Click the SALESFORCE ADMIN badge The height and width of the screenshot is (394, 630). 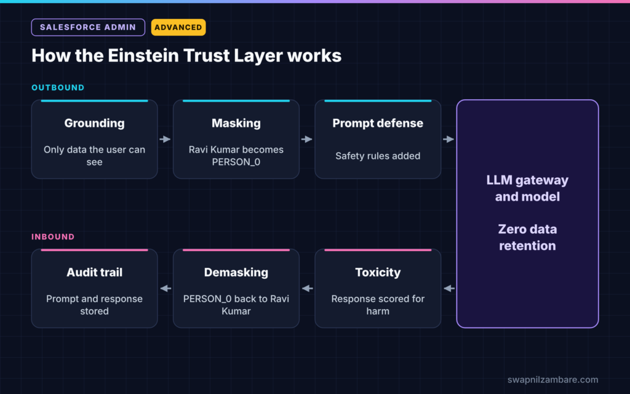(x=88, y=27)
